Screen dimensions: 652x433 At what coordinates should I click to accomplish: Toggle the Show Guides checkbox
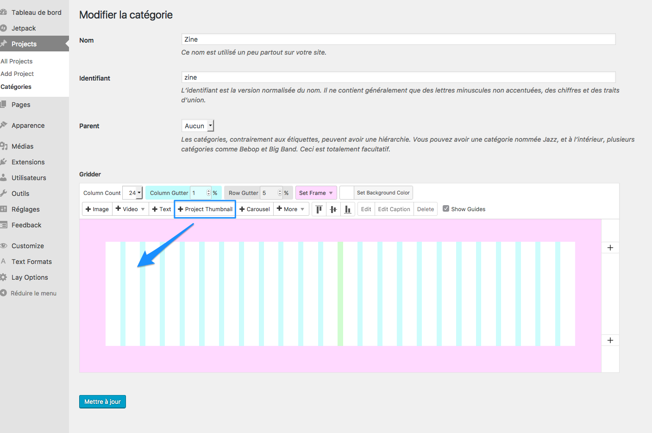446,209
